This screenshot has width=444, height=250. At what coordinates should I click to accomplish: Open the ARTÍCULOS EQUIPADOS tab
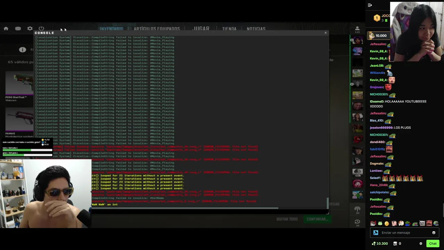click(157, 29)
